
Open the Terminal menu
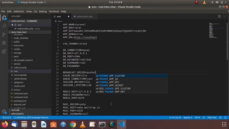[54, 11]
